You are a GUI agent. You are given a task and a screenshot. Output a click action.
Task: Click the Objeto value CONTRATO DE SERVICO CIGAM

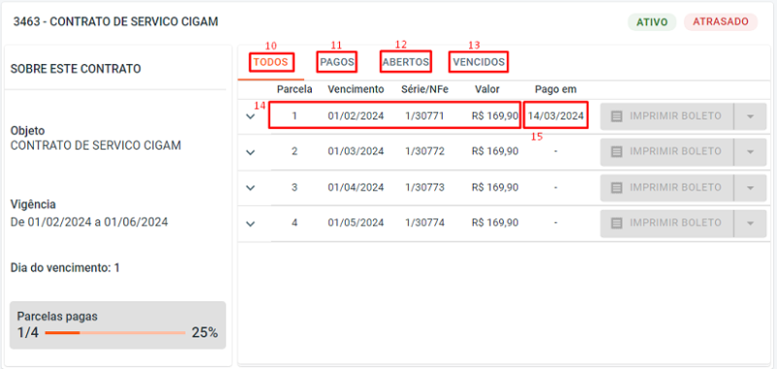coord(95,145)
